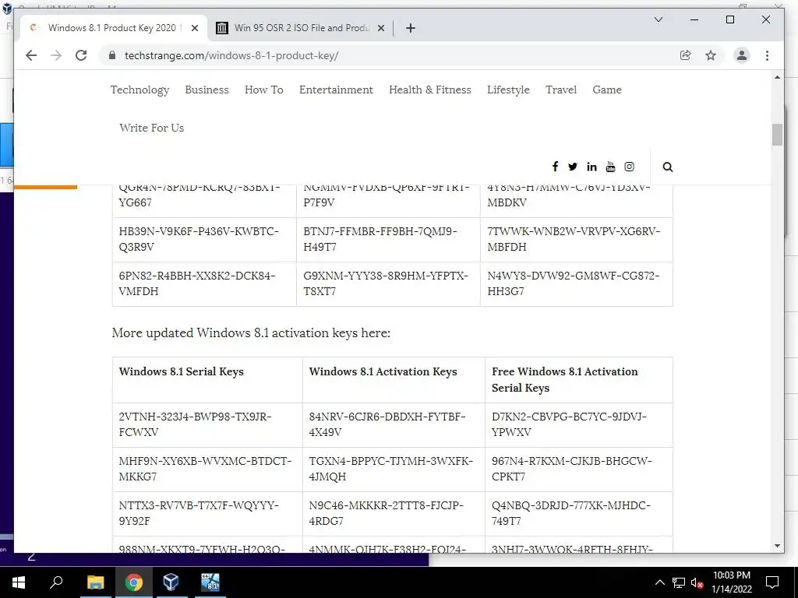Open the Windows Start menu
The image size is (798, 598).
[x=19, y=582]
